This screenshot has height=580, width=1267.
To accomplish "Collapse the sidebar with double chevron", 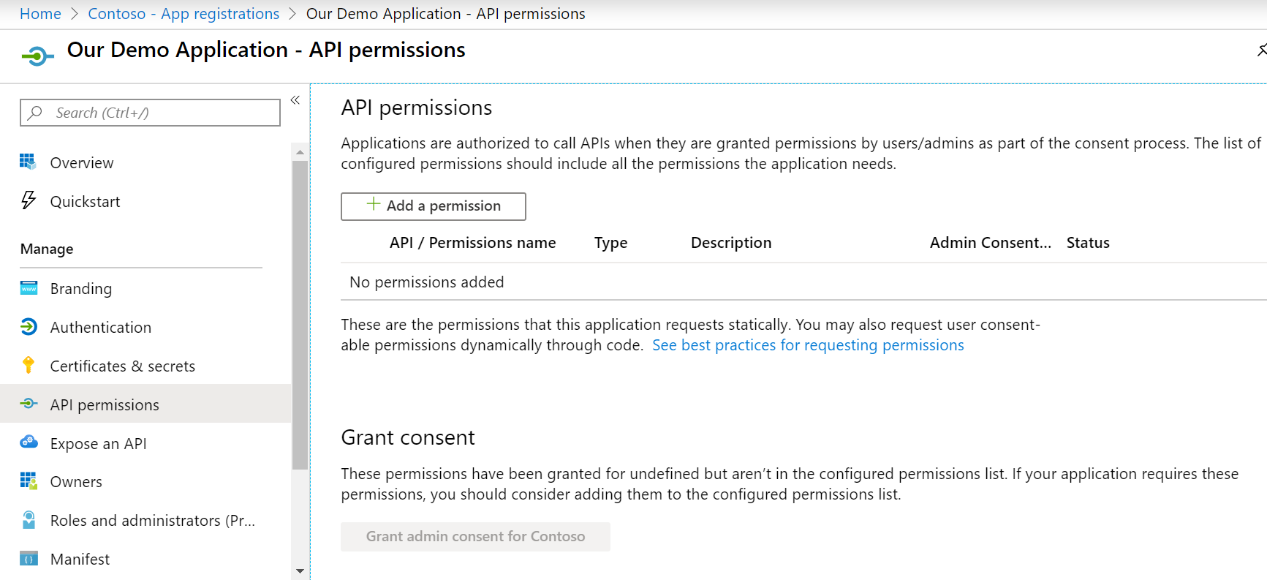I will (x=295, y=100).
